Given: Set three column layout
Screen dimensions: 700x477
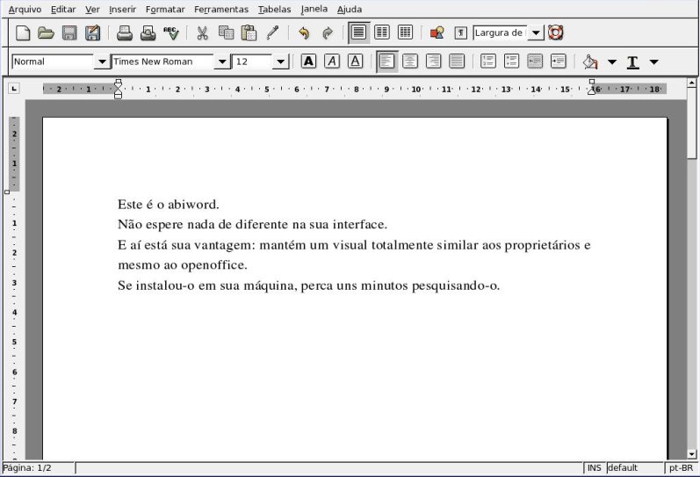Looking at the screenshot, I should coord(405,33).
